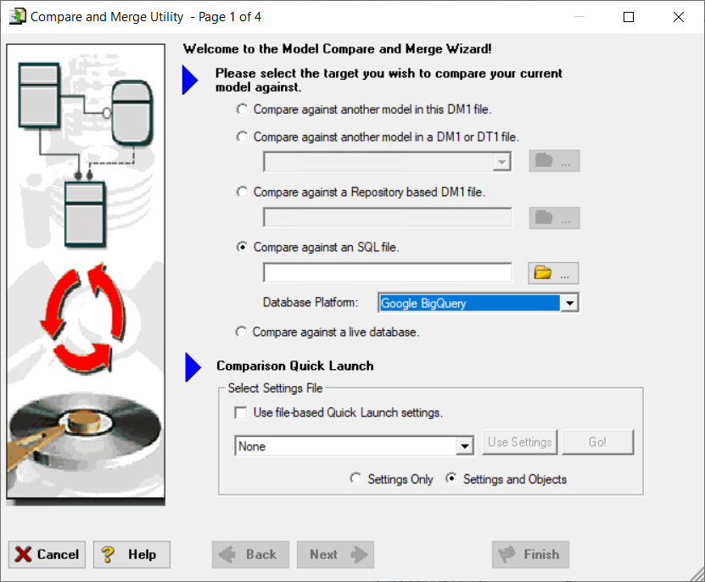Click the DM1 or DT1 file browse icon
Viewport: 705px width, 582px height.
click(x=554, y=161)
